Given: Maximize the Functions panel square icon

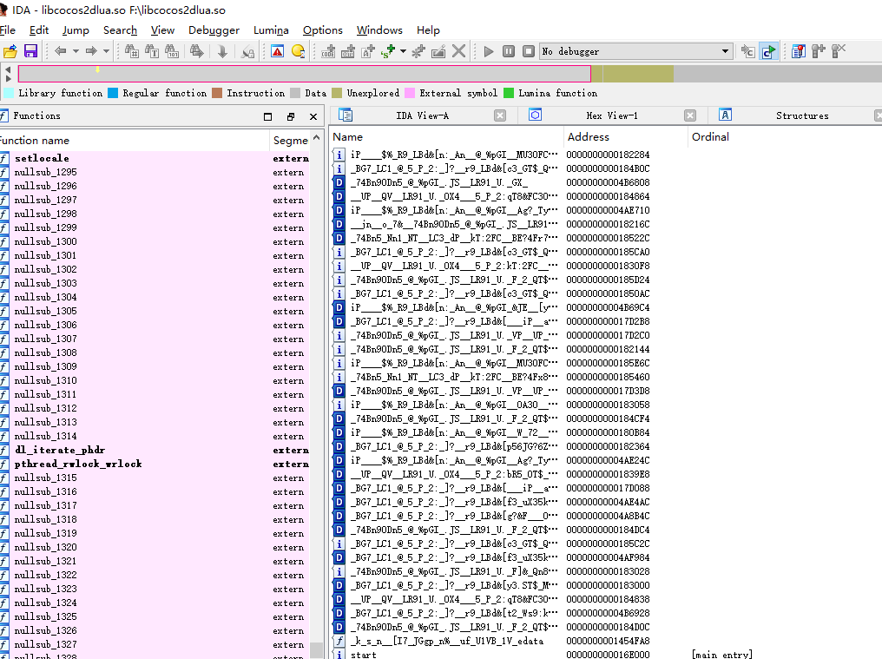Looking at the screenshot, I should click(x=267, y=116).
